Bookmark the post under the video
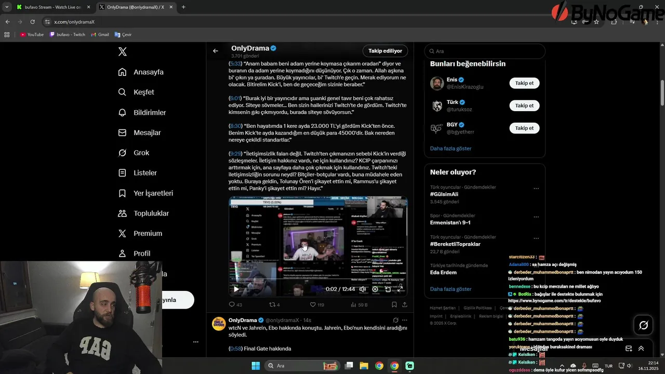The height and width of the screenshot is (374, 665). [x=394, y=305]
